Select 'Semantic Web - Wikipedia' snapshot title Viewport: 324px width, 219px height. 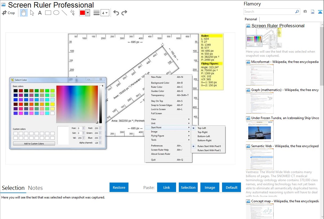[285, 146]
